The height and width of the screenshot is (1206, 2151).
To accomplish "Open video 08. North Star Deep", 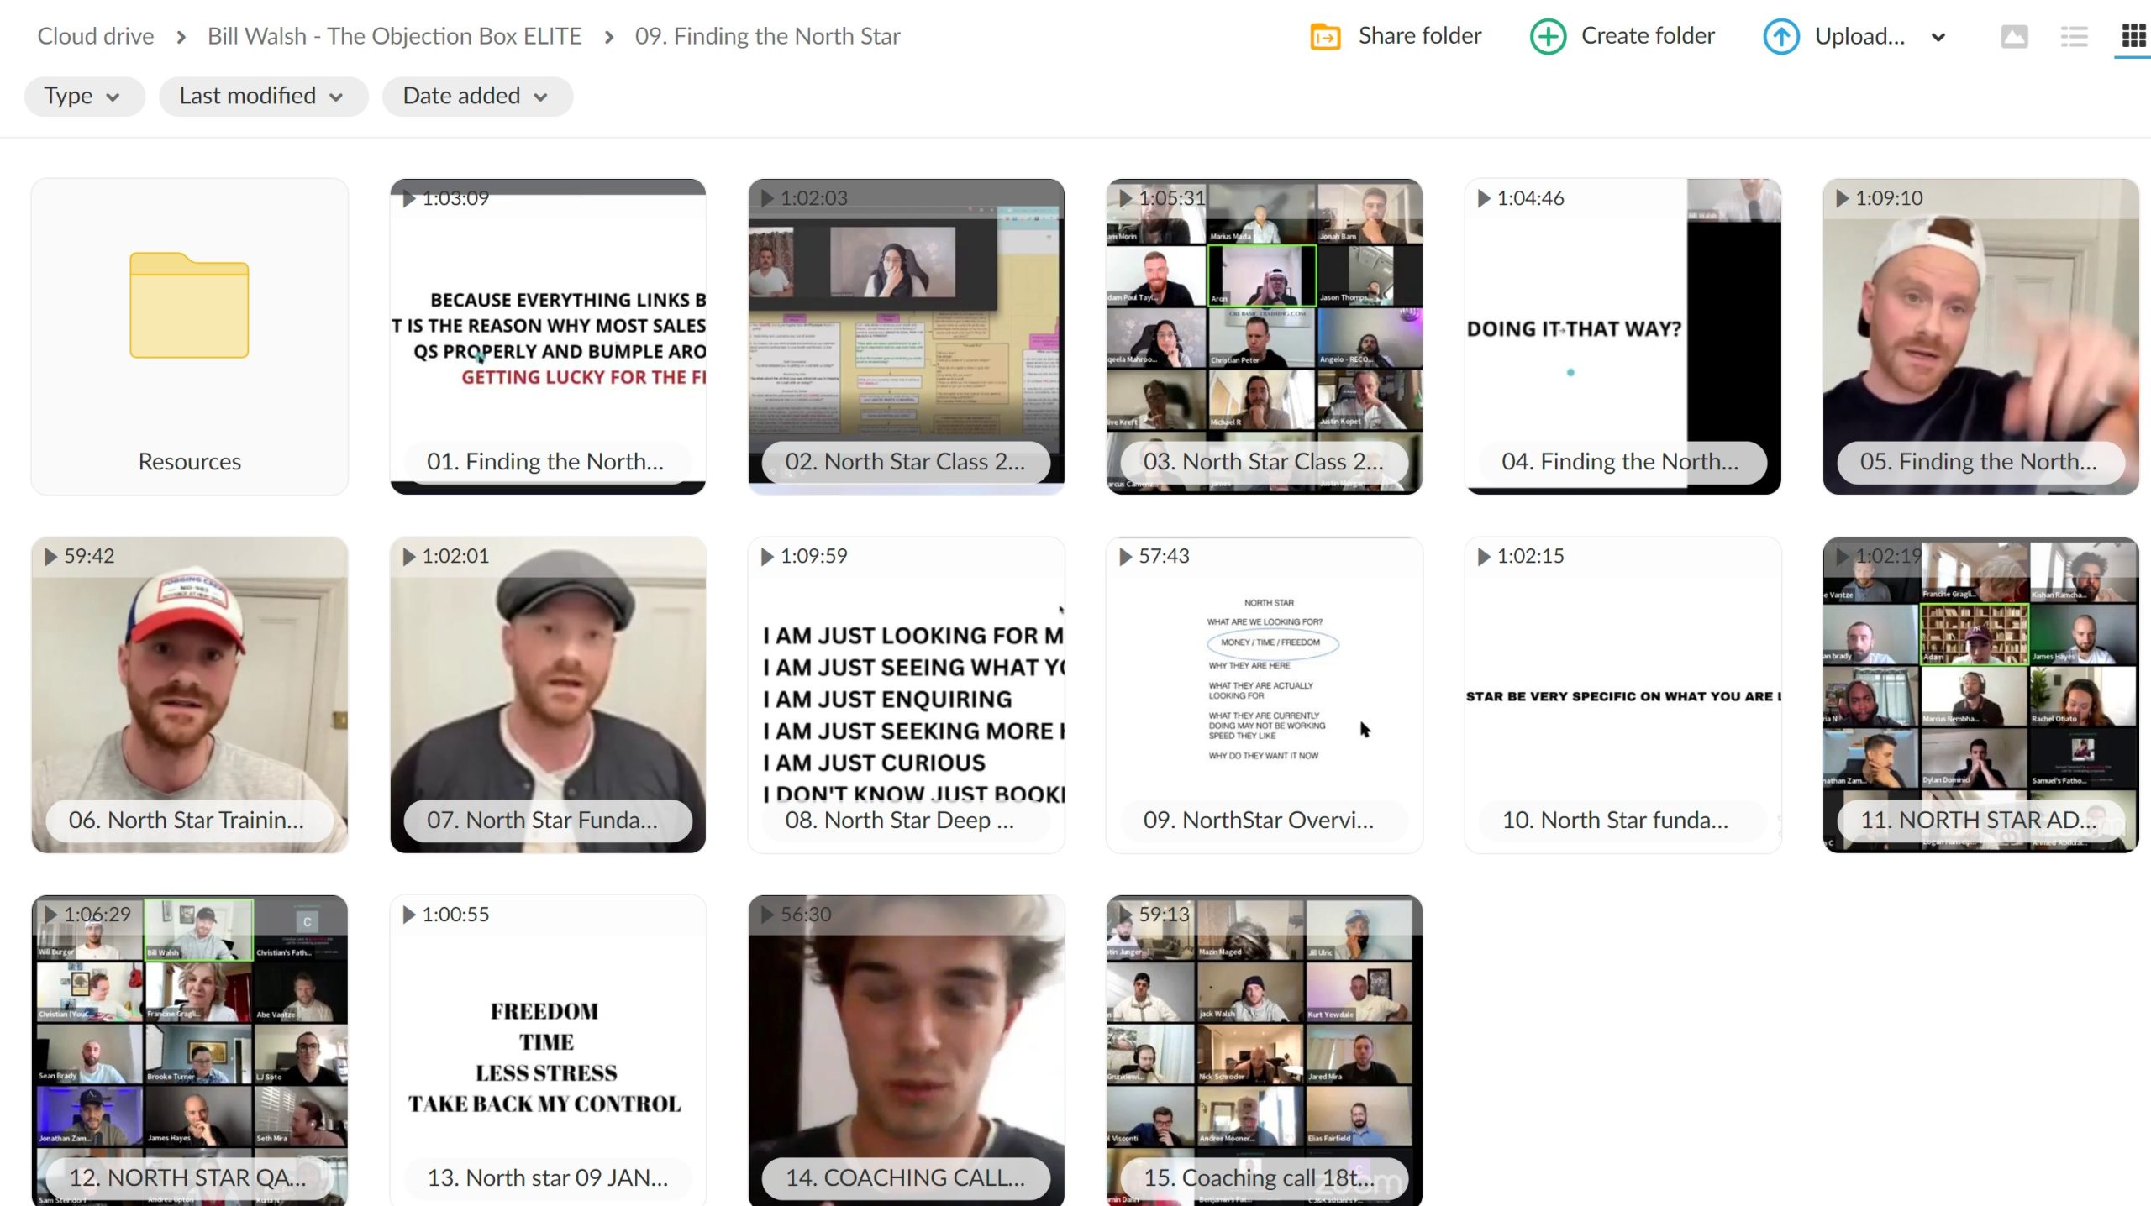I will (x=905, y=695).
